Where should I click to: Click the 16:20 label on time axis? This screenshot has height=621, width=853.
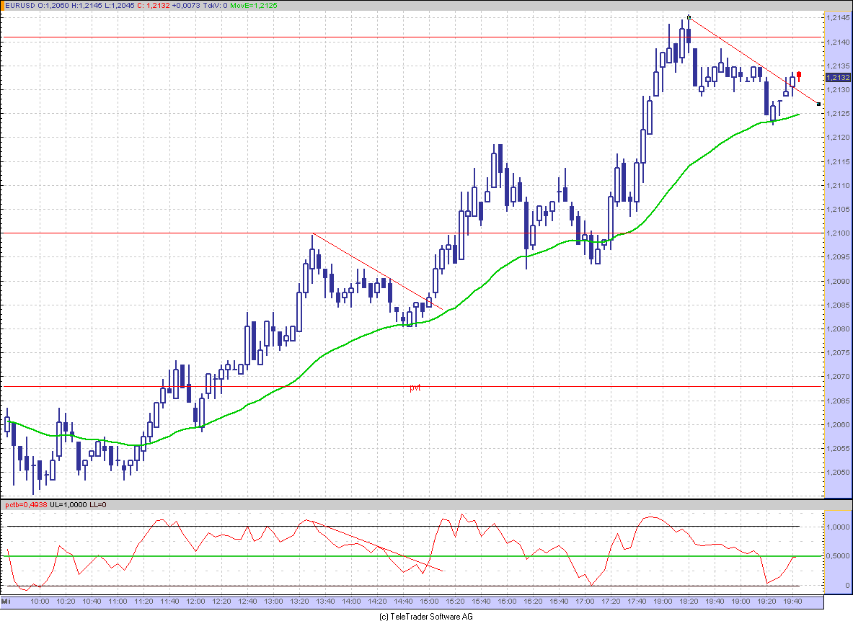tap(533, 602)
